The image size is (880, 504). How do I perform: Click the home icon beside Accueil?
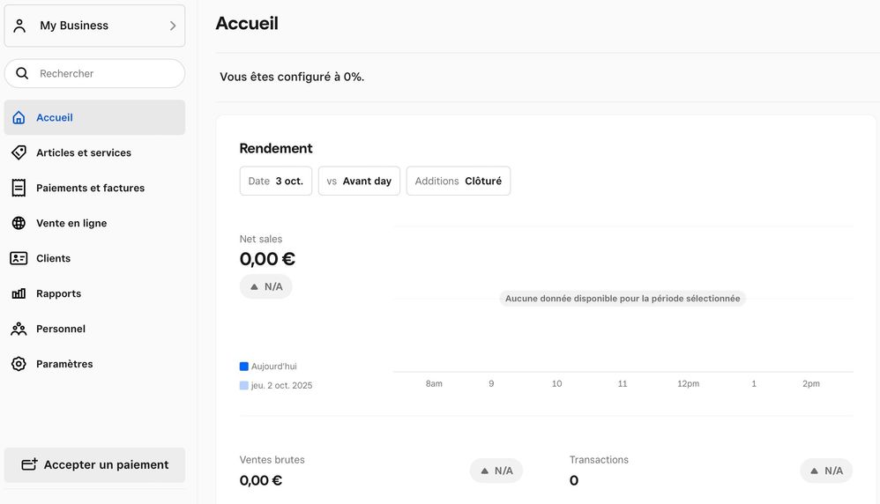click(x=19, y=117)
